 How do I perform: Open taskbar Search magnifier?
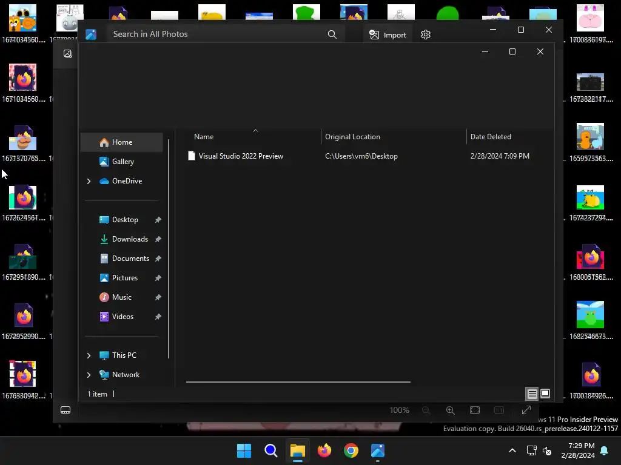coord(271,450)
